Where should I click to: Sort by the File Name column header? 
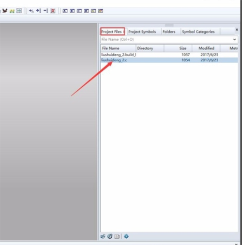click(x=118, y=48)
